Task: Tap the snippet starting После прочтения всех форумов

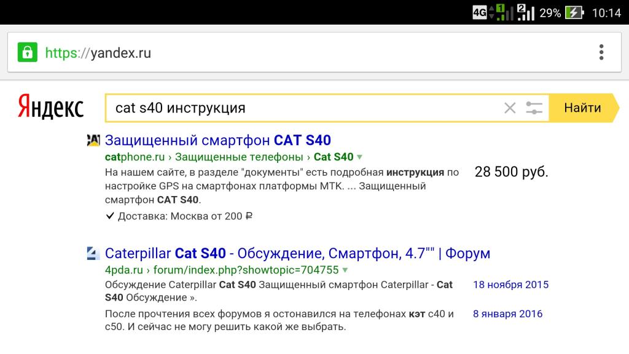Action: coord(279,320)
